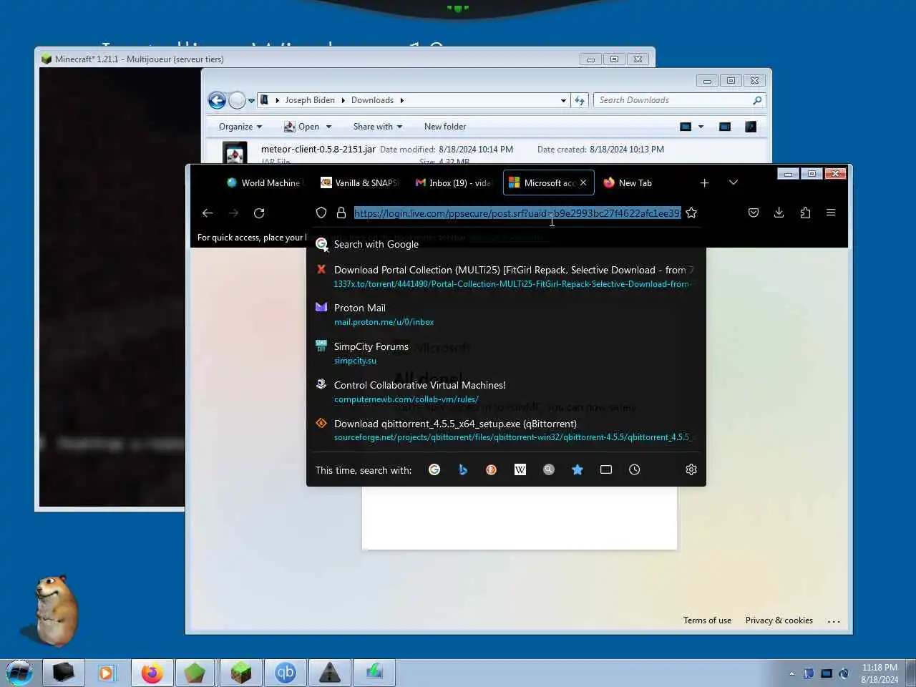Image resolution: width=916 pixels, height=687 pixels.
Task: Select Download Portal Collection suggestion
Action: click(506, 276)
